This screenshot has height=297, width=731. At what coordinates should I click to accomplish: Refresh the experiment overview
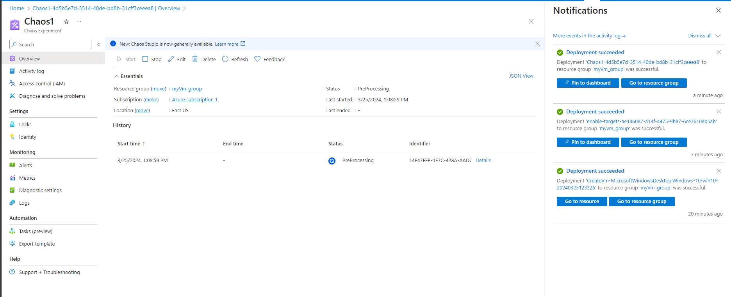235,59
